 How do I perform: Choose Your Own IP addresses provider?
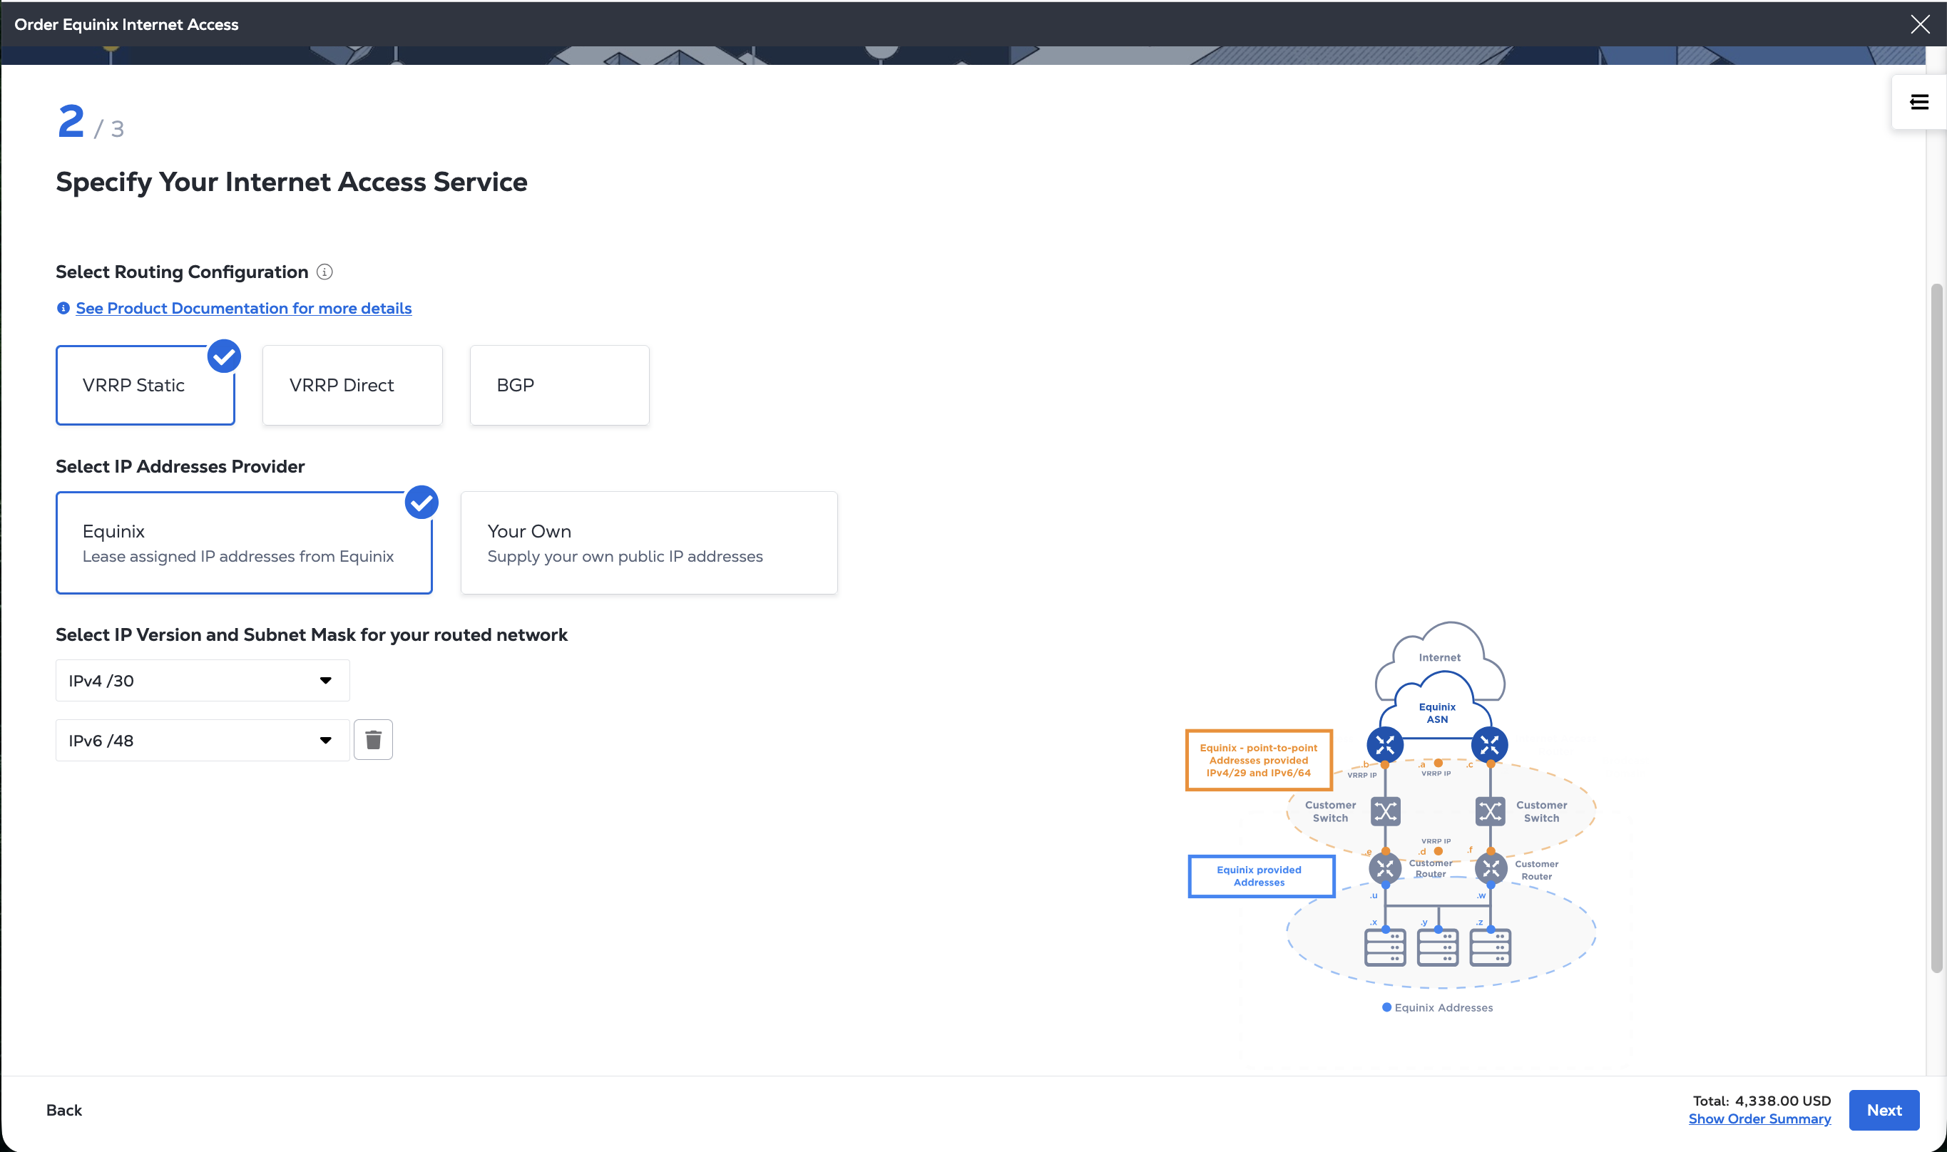point(648,542)
